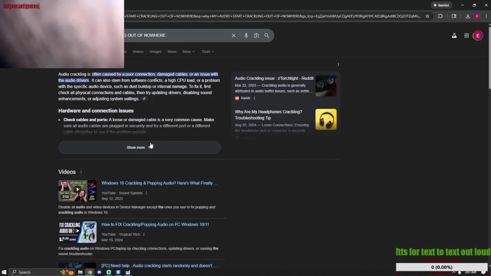Switch to the Images search tab
The image size is (491, 276).
point(155,51)
